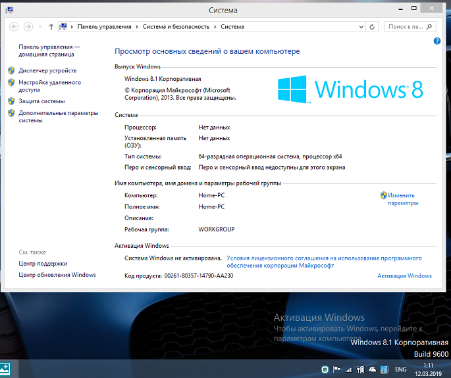Expand chevron after Система и безопасность
Image resolution: width=451 pixels, height=378 pixels.
point(215,27)
